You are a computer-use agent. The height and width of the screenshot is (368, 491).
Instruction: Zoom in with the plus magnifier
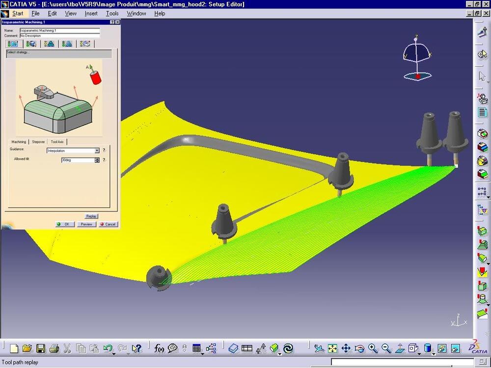coord(373,348)
